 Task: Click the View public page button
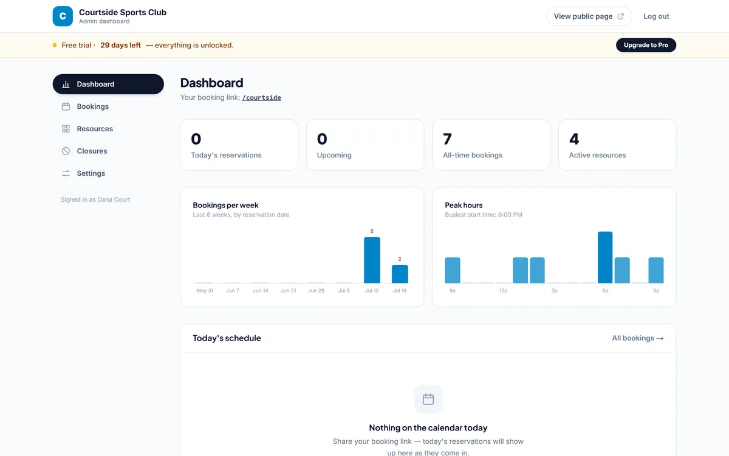pos(589,16)
